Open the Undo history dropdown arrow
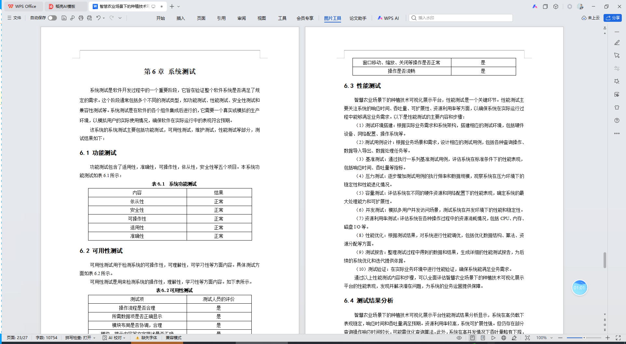 (104, 18)
